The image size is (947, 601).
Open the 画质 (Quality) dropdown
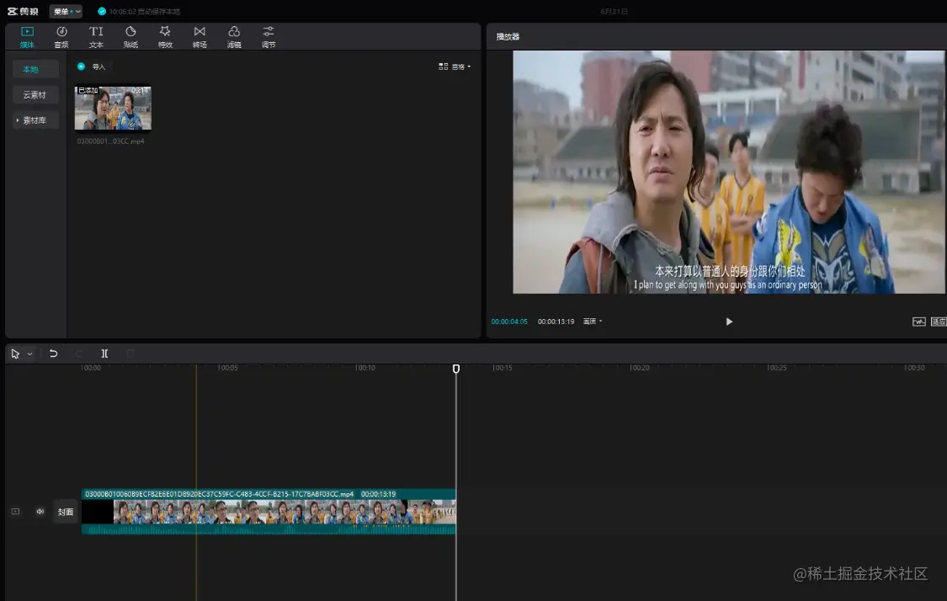pyautogui.click(x=593, y=322)
